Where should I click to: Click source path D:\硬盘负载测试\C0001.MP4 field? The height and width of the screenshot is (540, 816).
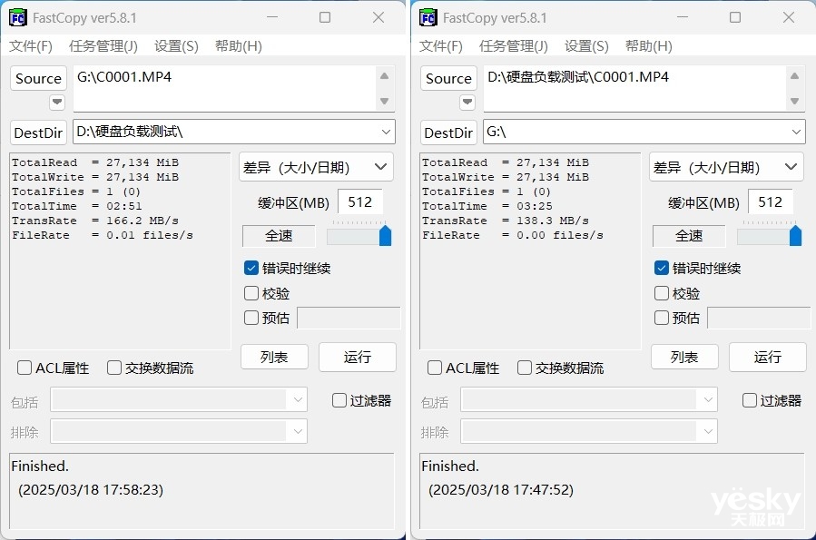tap(634, 88)
